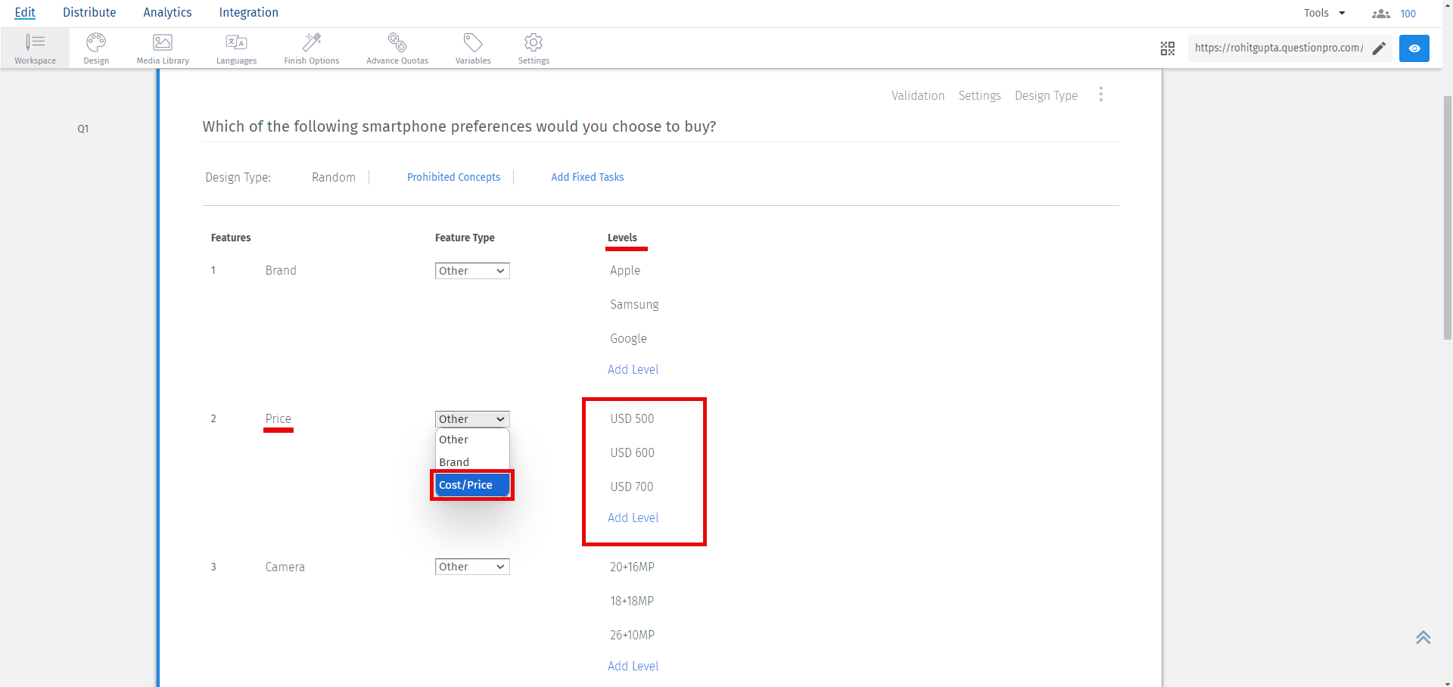
Task: Click the QR code icon
Action: click(x=1168, y=48)
